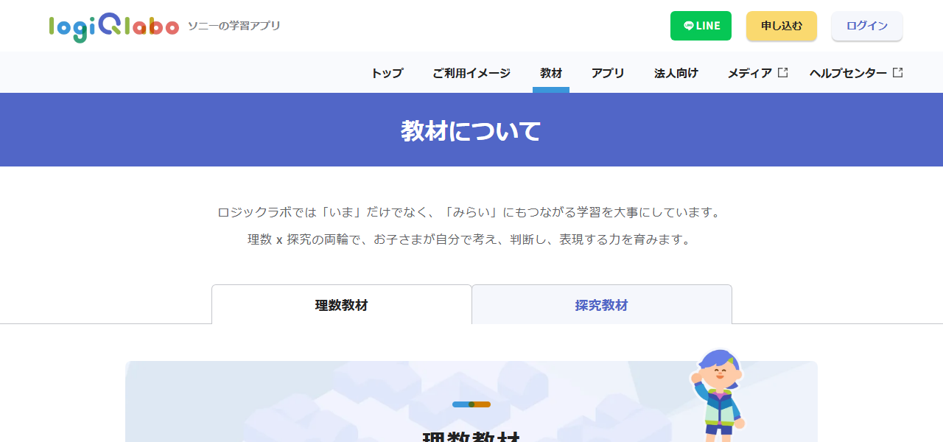943x442 pixels.
Task: Click the ソニーの学習アプリ tagline text
Action: (234, 26)
